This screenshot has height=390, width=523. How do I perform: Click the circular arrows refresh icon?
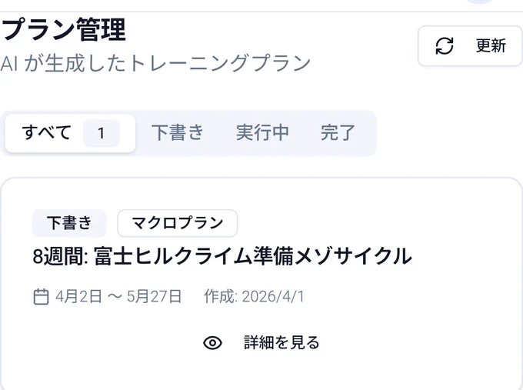pyautogui.click(x=445, y=45)
